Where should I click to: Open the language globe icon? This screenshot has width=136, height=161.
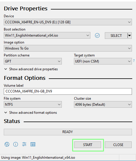click(x=7, y=144)
